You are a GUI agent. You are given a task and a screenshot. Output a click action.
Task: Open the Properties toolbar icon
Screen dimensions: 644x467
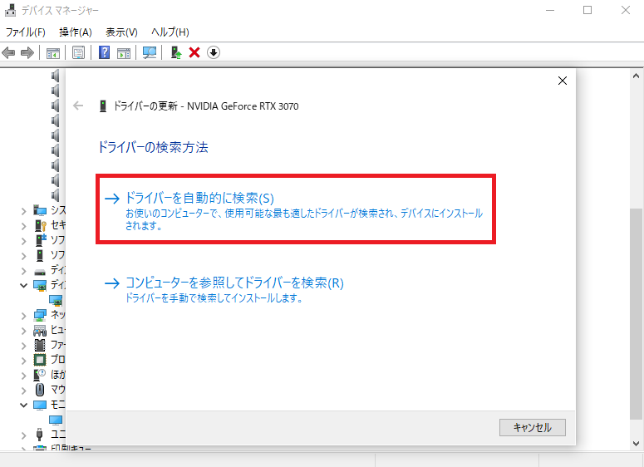pyautogui.click(x=78, y=52)
